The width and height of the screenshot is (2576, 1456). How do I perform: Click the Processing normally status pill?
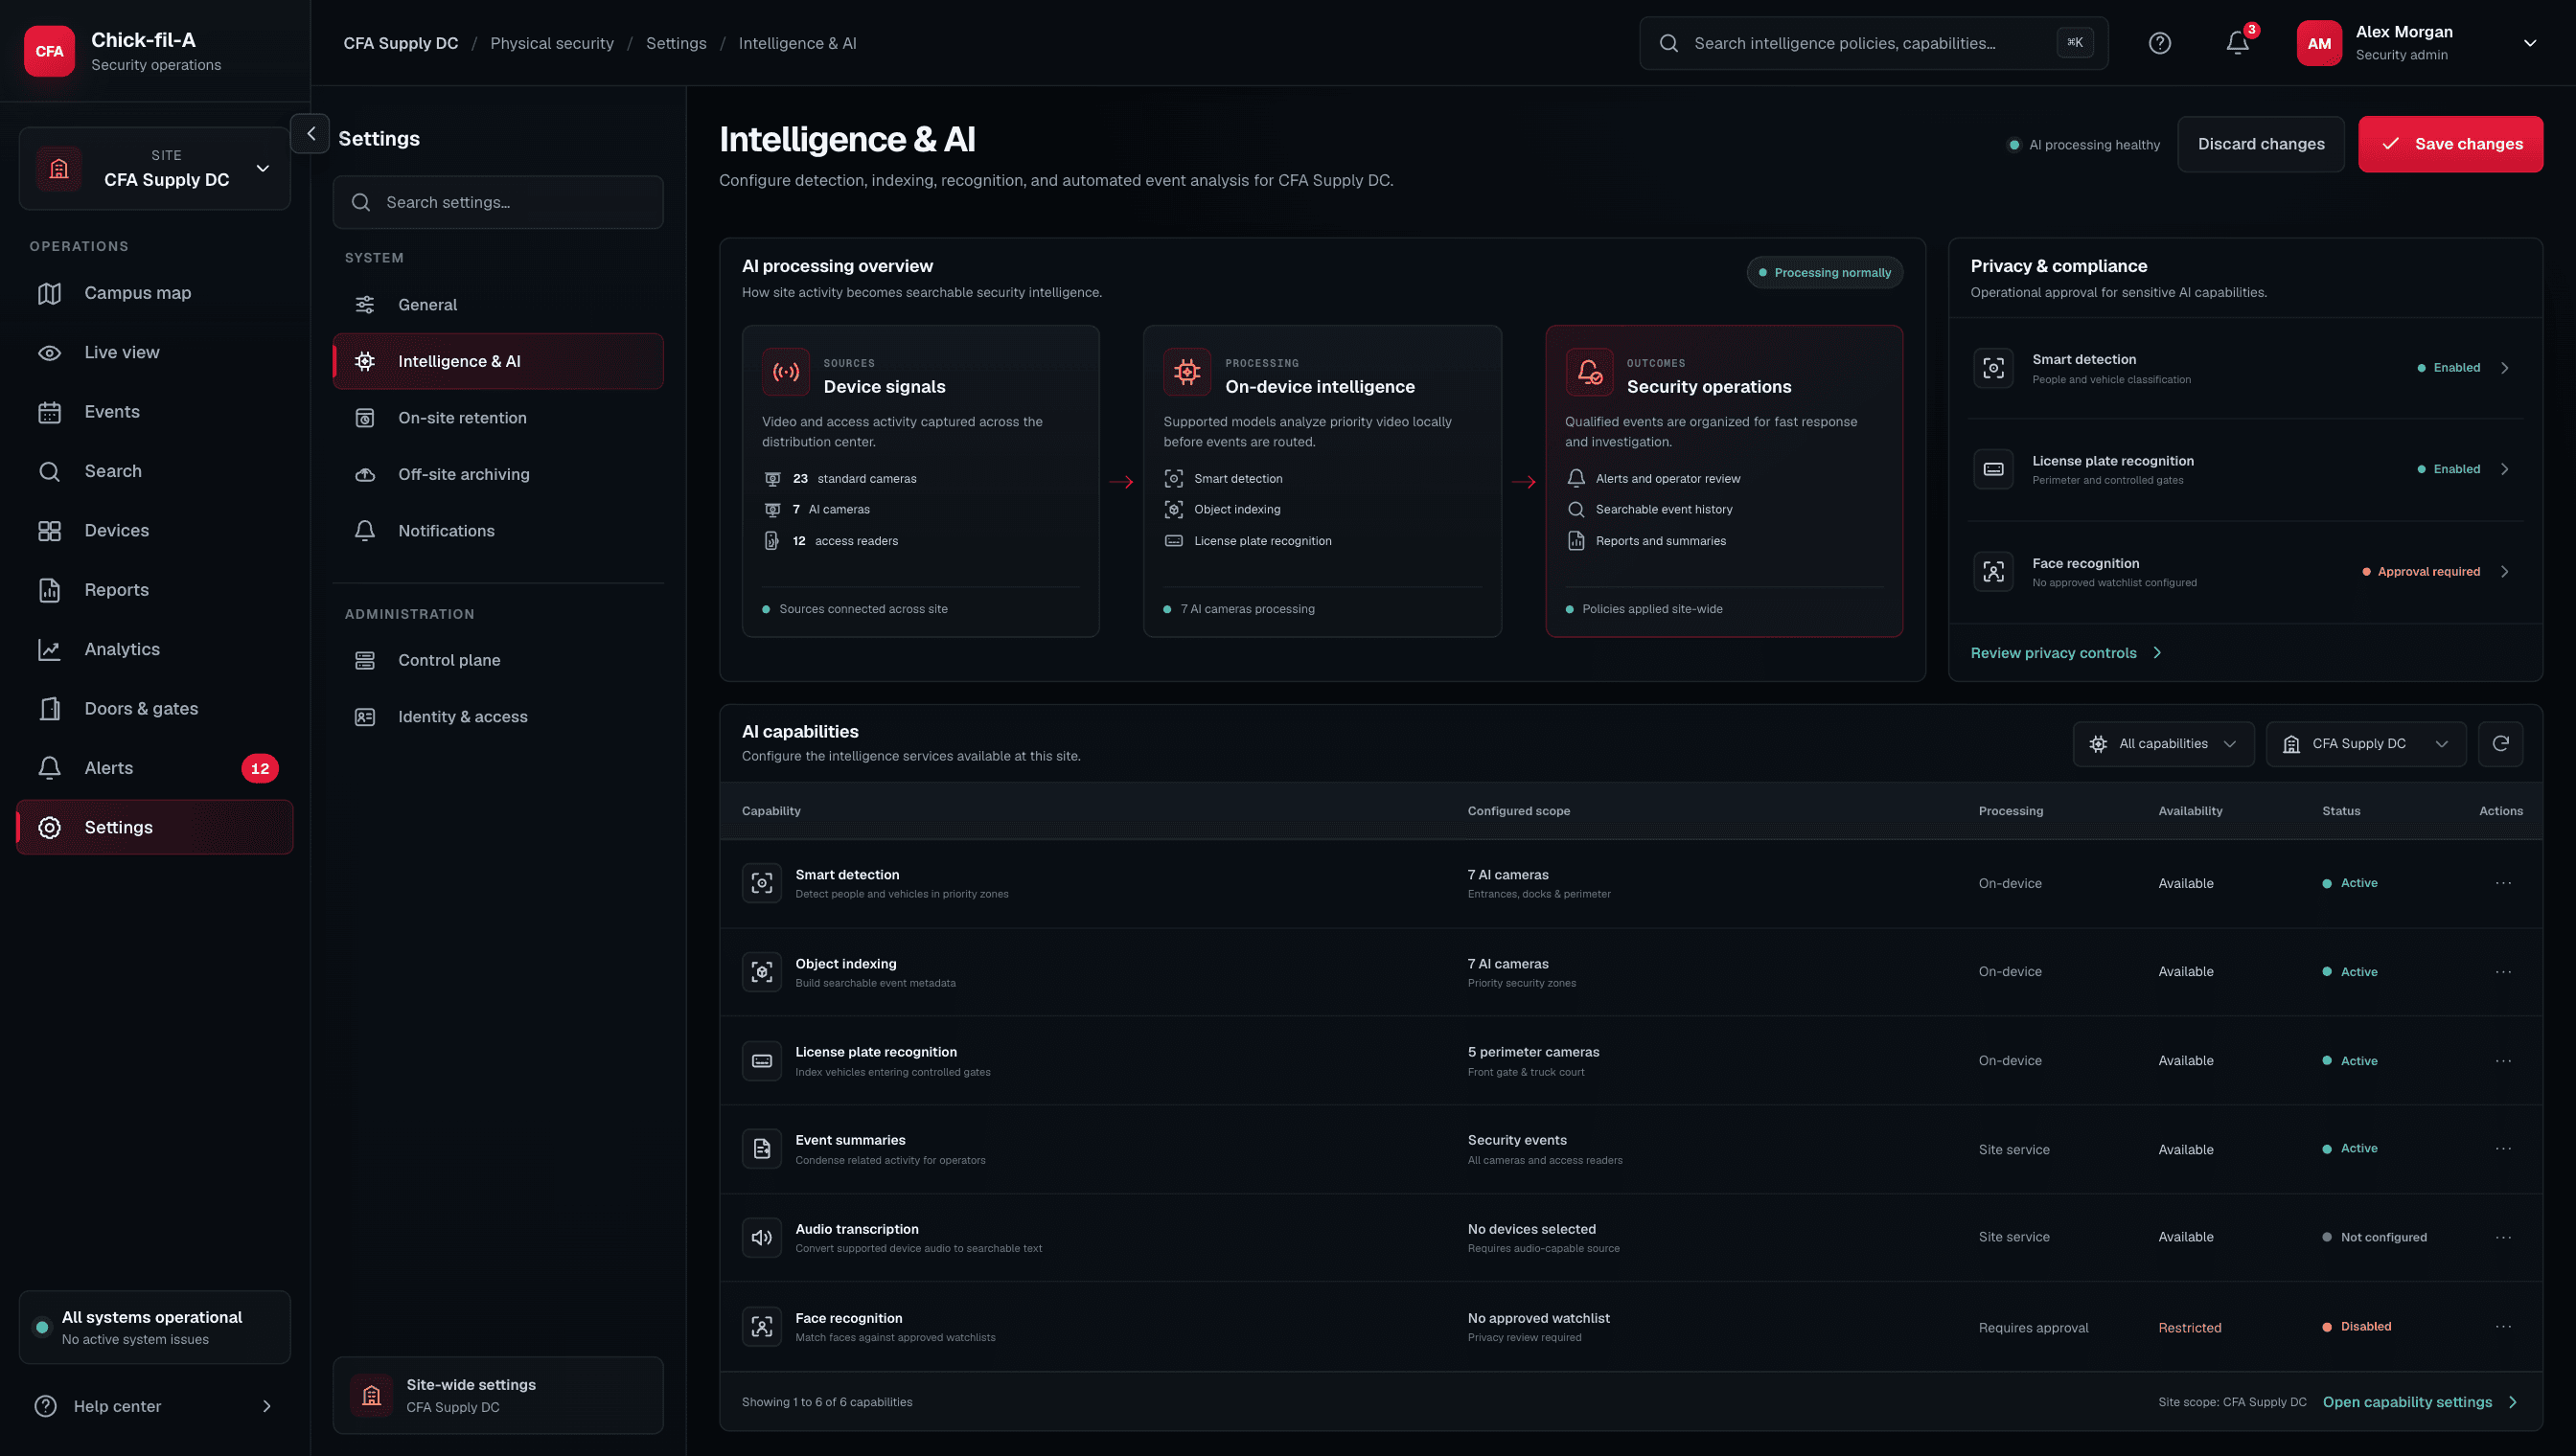click(1825, 272)
